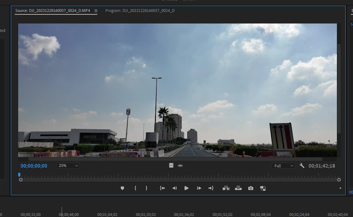Step forward one frame

[x=199, y=188]
